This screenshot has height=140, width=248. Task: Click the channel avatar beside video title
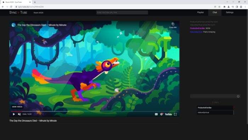(13, 25)
